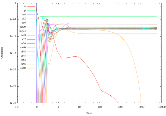Click the 'Abundance' y-axis title
166x116 pixels.
[2, 53]
